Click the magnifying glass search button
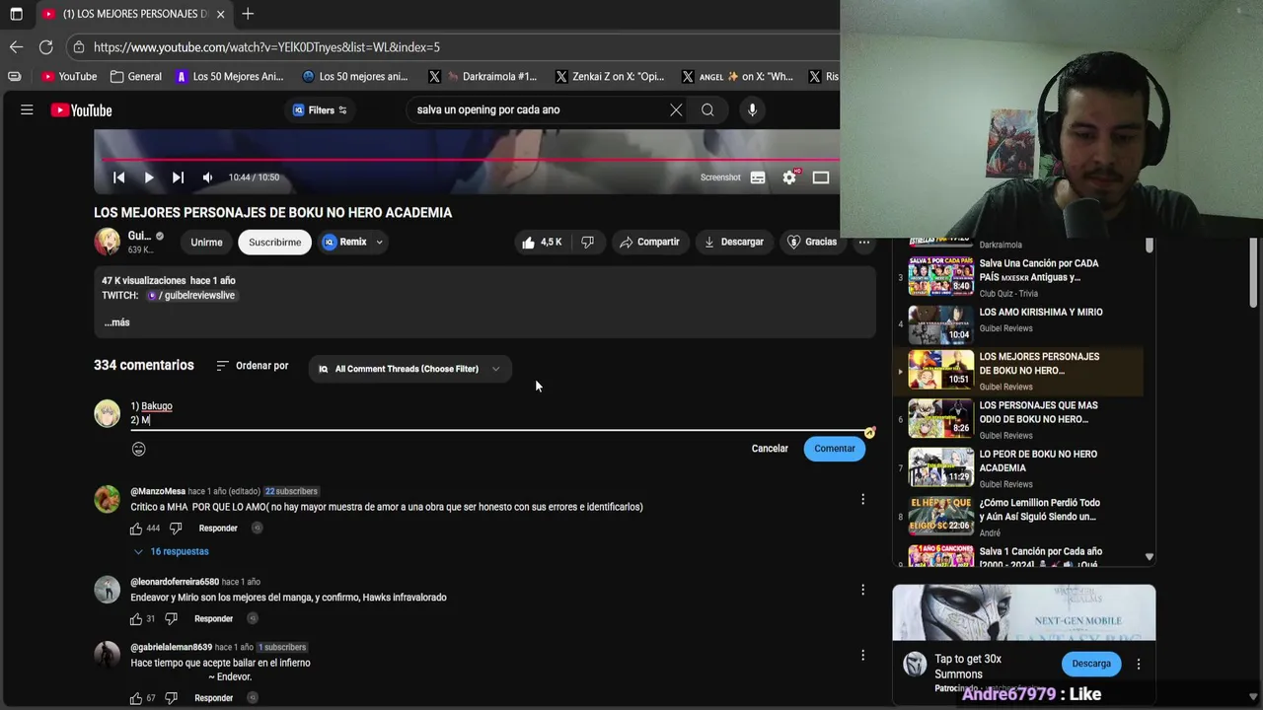Viewport: 1263px width, 710px height. coord(707,110)
